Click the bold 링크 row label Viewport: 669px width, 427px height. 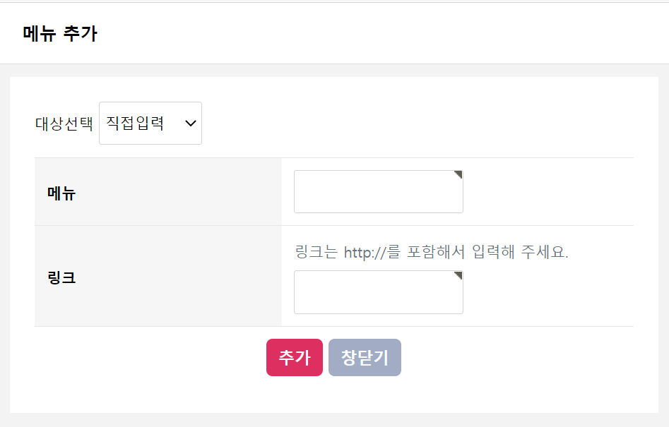[x=61, y=277]
